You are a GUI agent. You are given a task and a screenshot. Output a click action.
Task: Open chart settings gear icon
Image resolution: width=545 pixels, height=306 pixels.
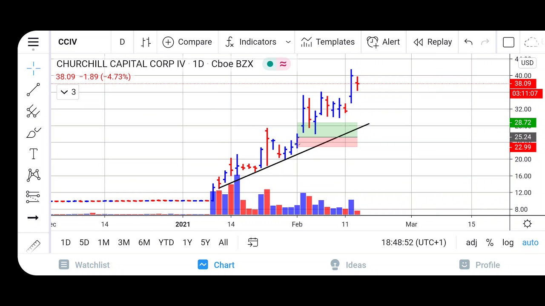527,224
